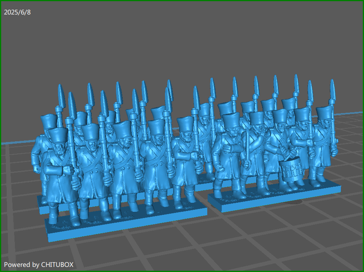Click the blue build plate edge at far left

click(12, 143)
